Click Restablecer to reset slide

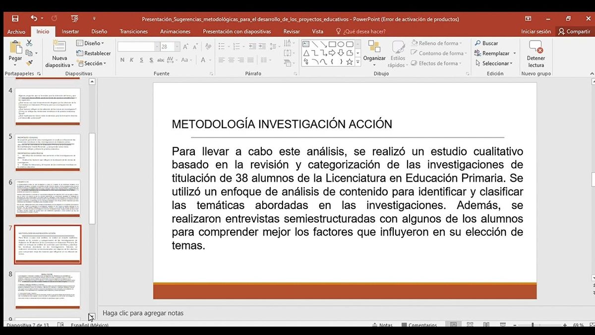94,53
